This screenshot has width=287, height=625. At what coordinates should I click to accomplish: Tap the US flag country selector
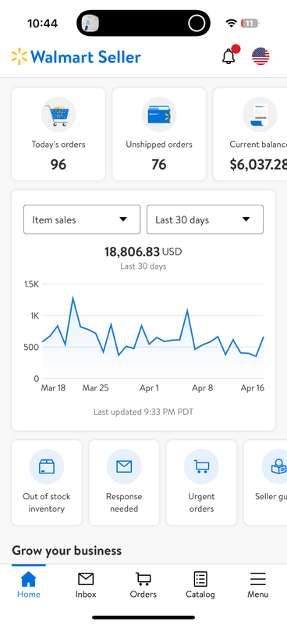click(x=260, y=56)
